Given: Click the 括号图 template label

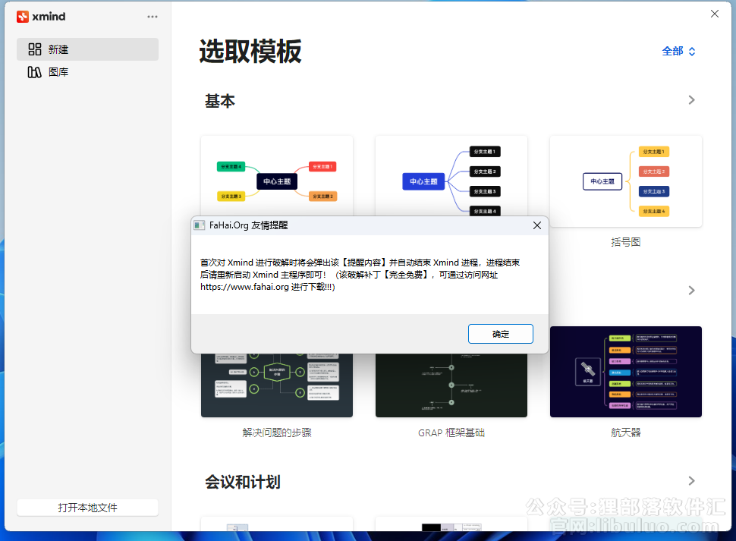Looking at the screenshot, I should tap(626, 242).
